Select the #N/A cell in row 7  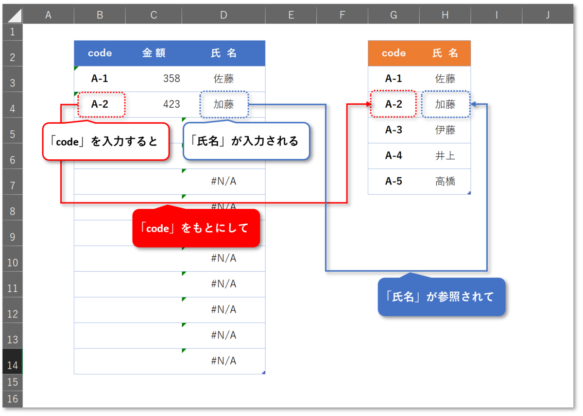tap(223, 182)
